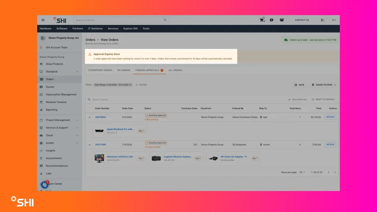Open the IT Solutions menu
Image resolution: width=377 pixels, height=212 pixels.
click(x=95, y=29)
